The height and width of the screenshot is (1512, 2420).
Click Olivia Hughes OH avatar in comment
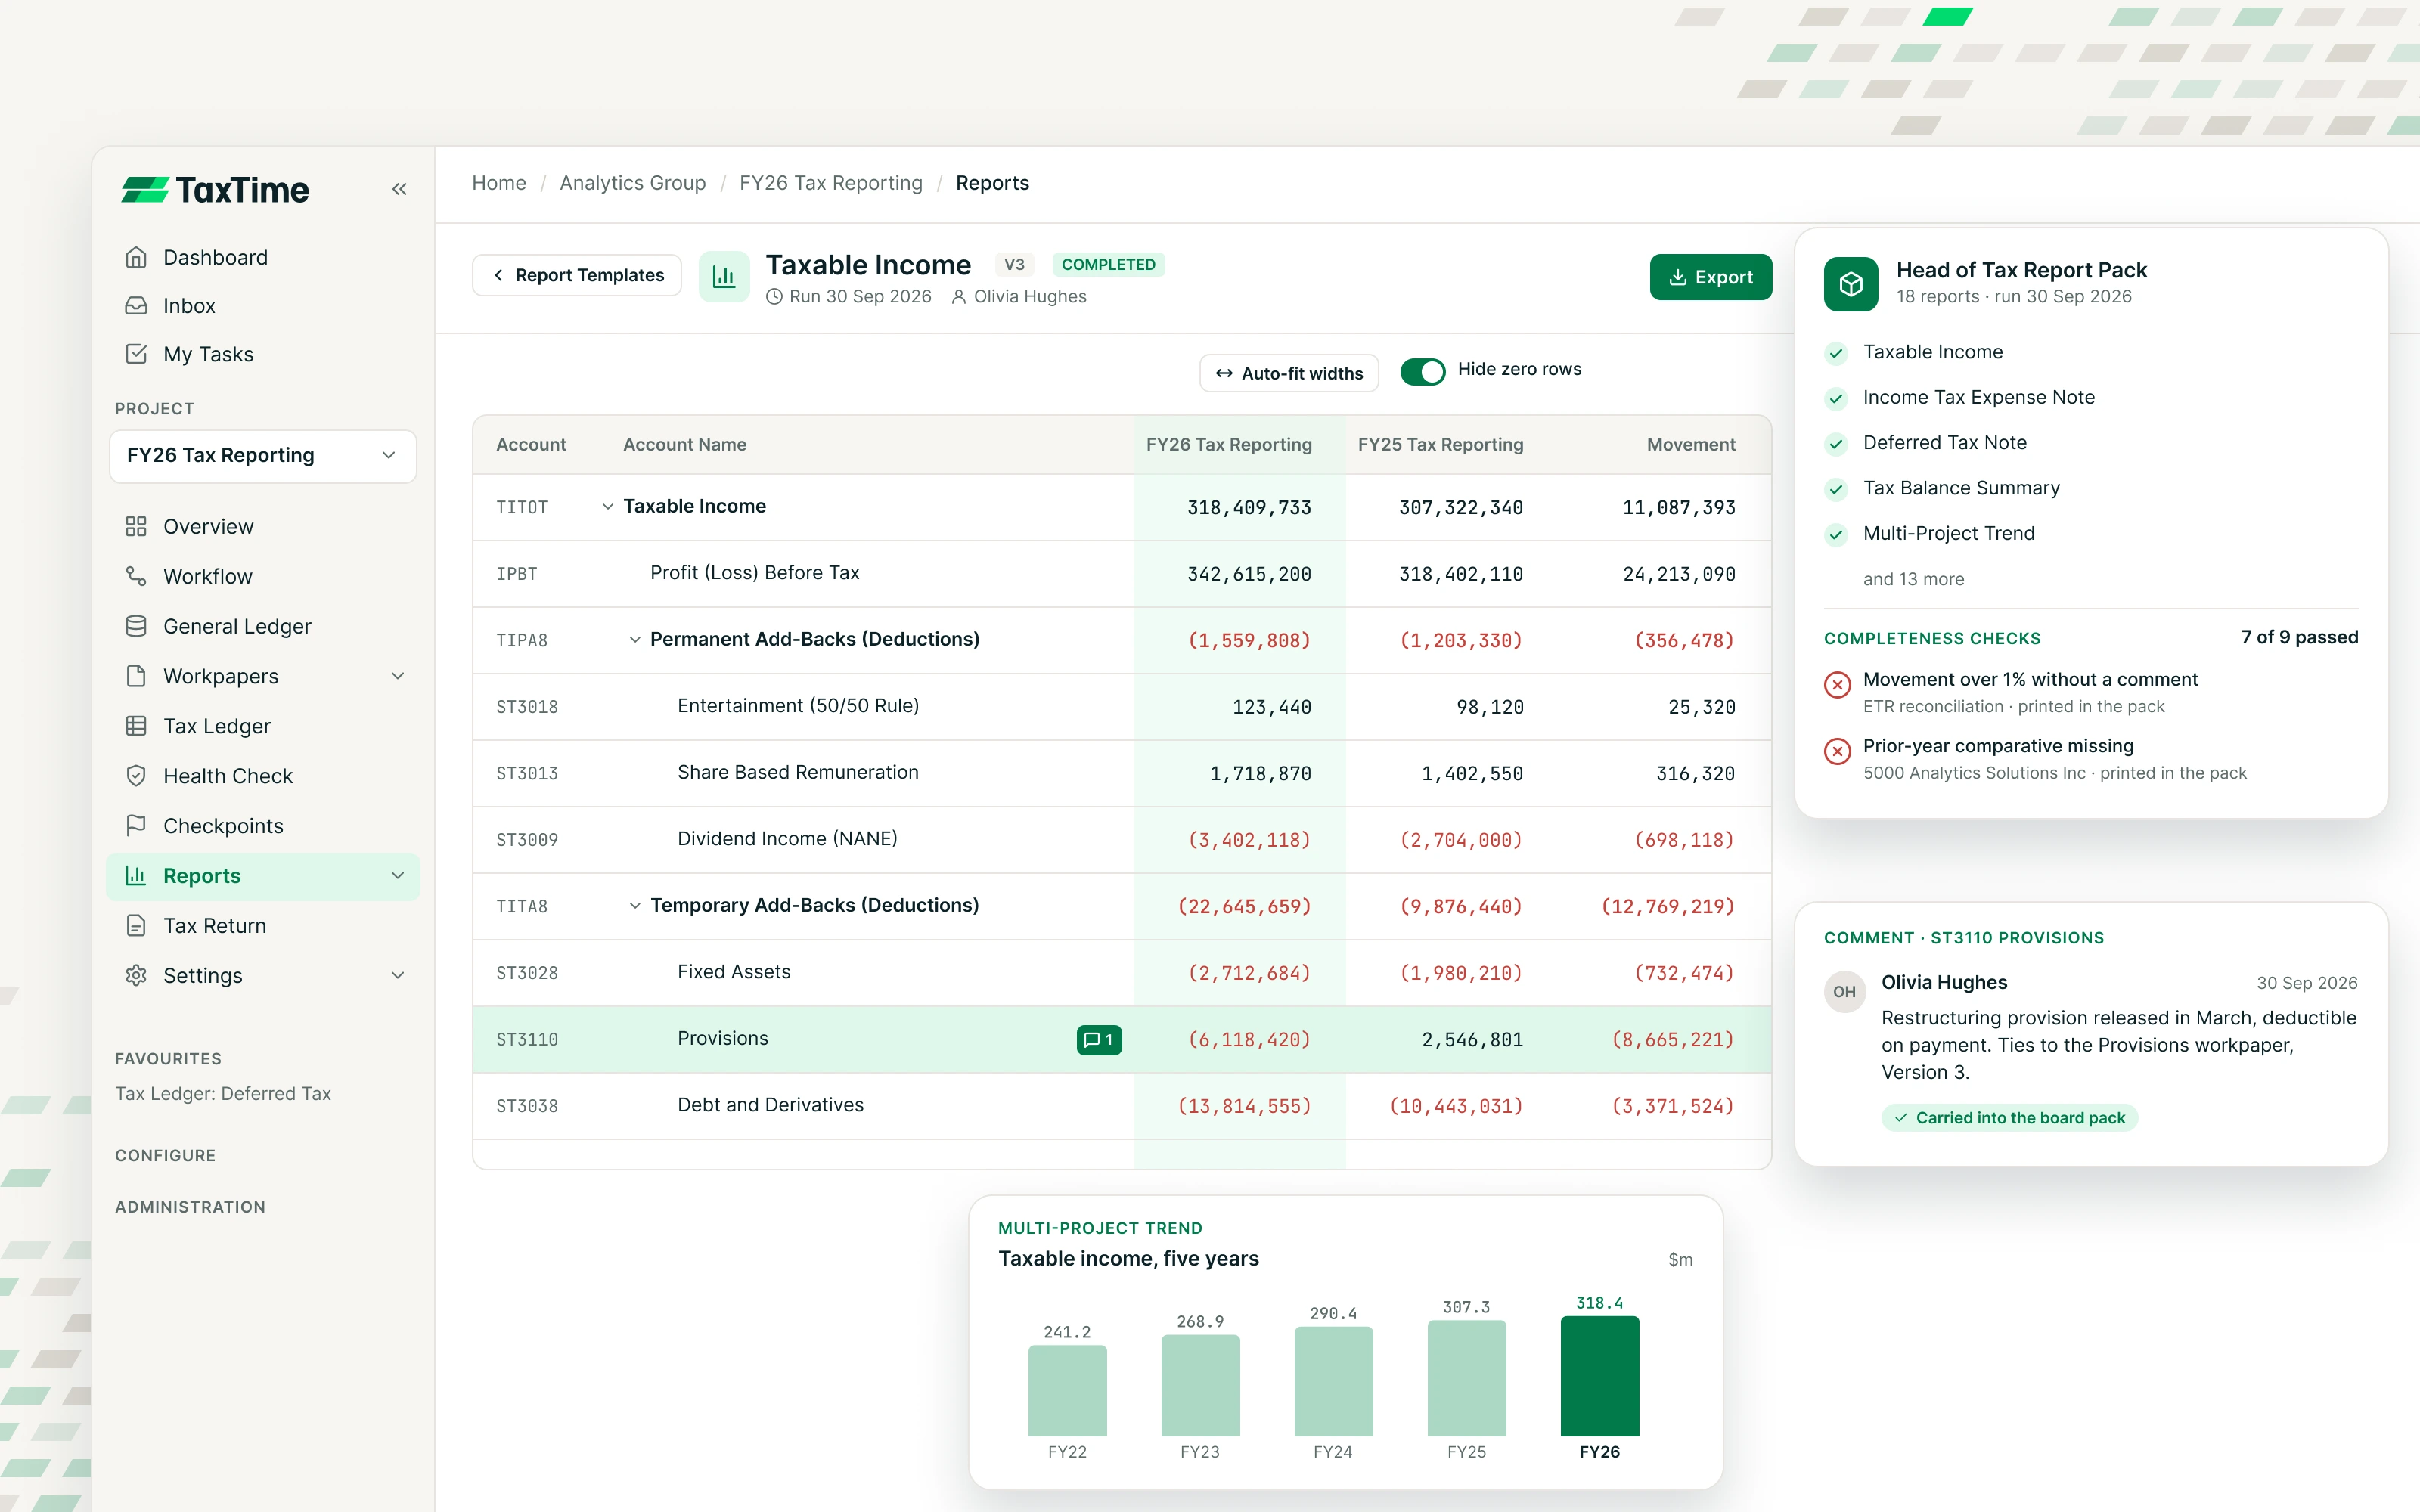click(1845, 992)
